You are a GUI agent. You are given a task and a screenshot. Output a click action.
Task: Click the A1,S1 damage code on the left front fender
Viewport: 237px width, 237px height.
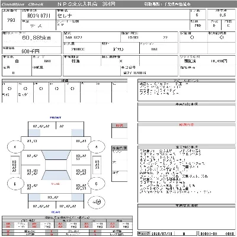32,141
